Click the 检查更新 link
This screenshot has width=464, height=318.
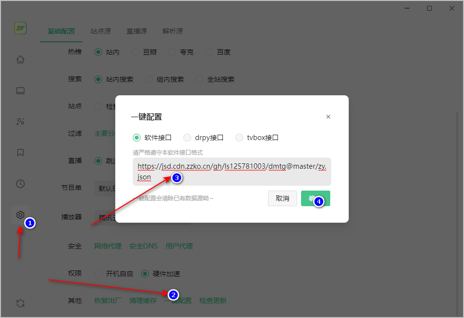point(213,300)
